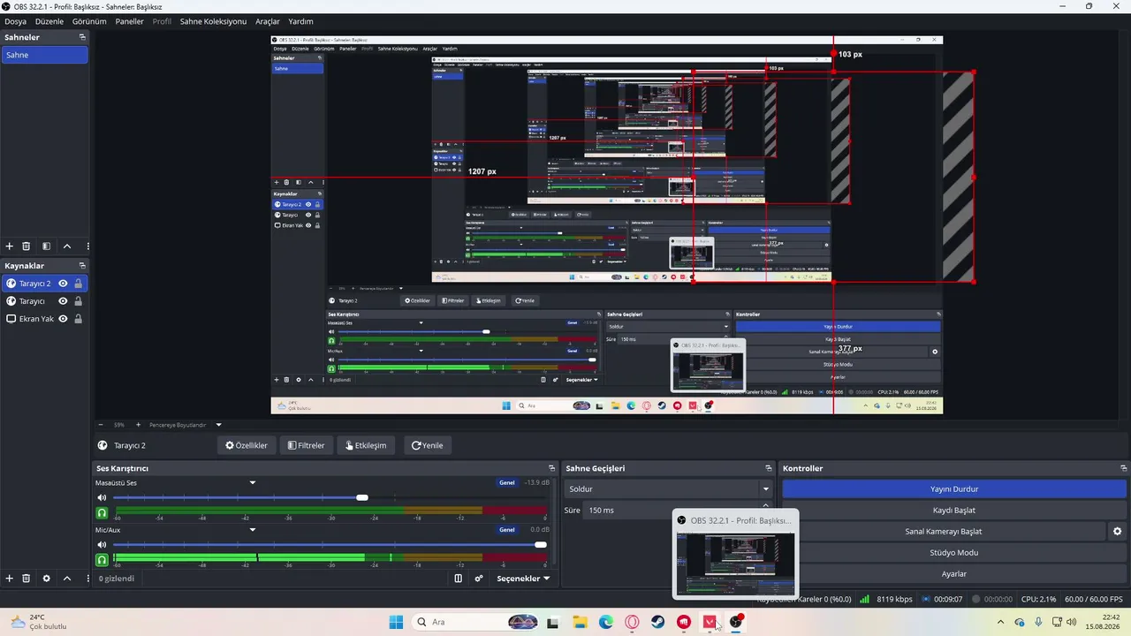Open virtual camera settings gear
This screenshot has width=1131, height=636.
pyautogui.click(x=1117, y=532)
